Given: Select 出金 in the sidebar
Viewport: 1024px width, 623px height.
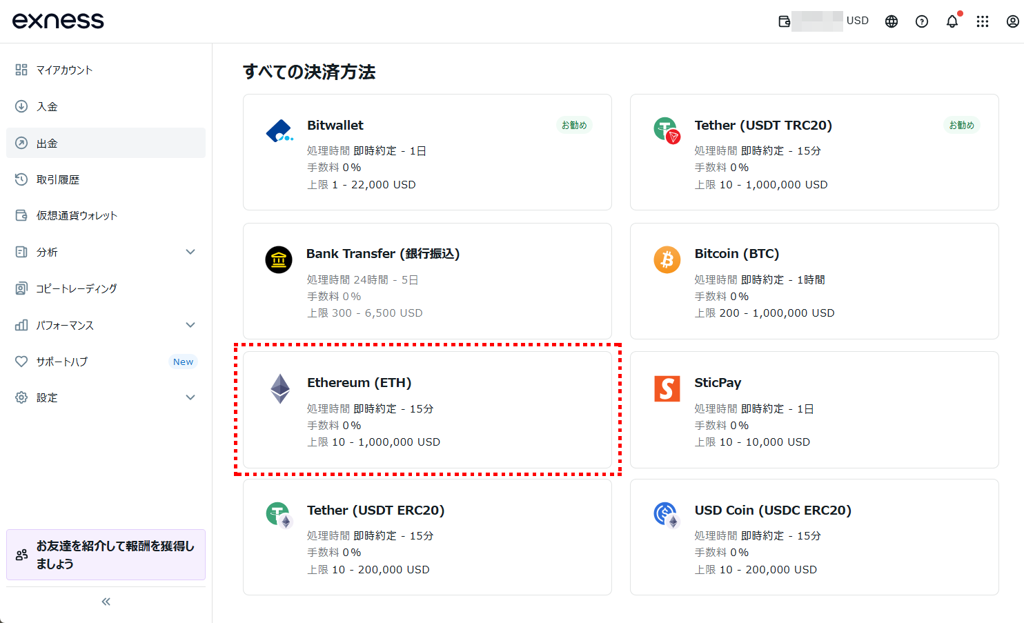Looking at the screenshot, I should (106, 143).
